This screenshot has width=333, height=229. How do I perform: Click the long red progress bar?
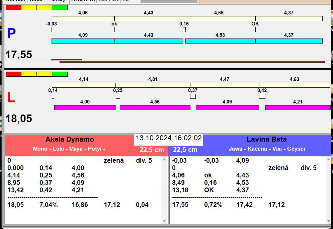pos(192,62)
